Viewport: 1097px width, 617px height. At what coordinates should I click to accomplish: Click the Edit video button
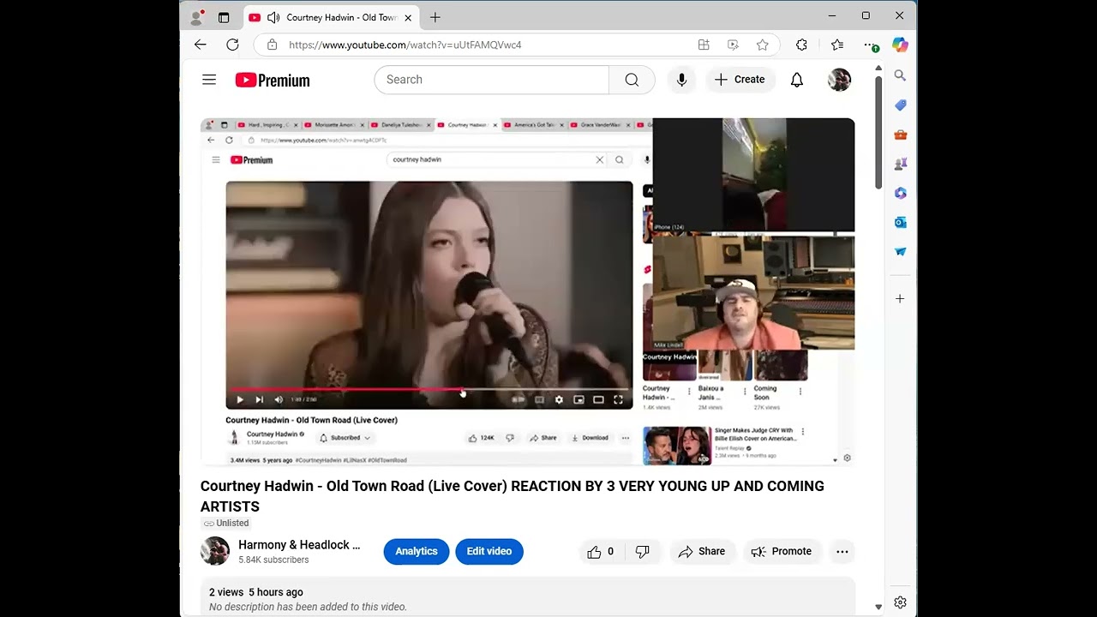click(489, 551)
